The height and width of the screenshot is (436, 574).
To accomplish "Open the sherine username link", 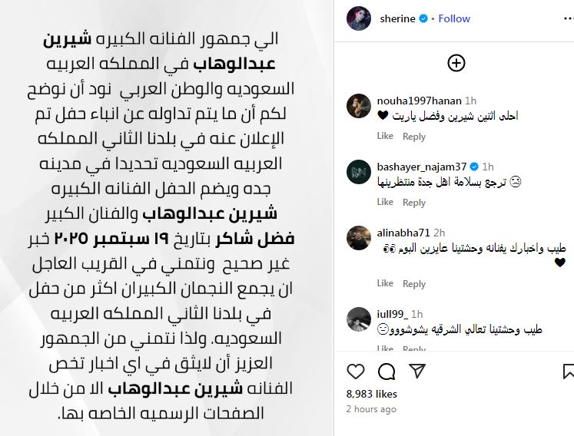I will [396, 18].
